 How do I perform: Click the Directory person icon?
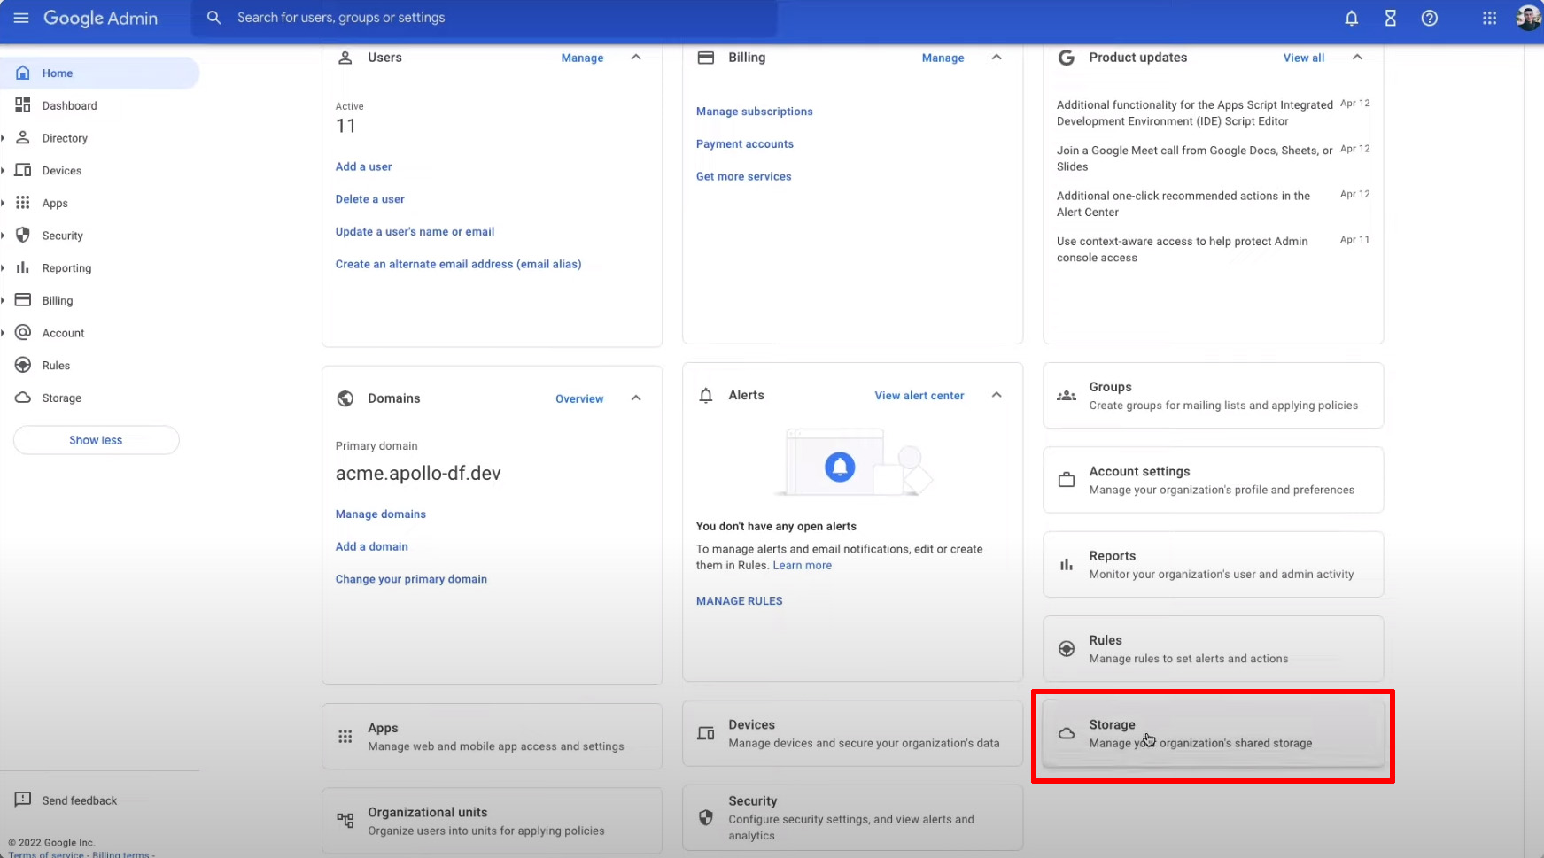pos(23,138)
